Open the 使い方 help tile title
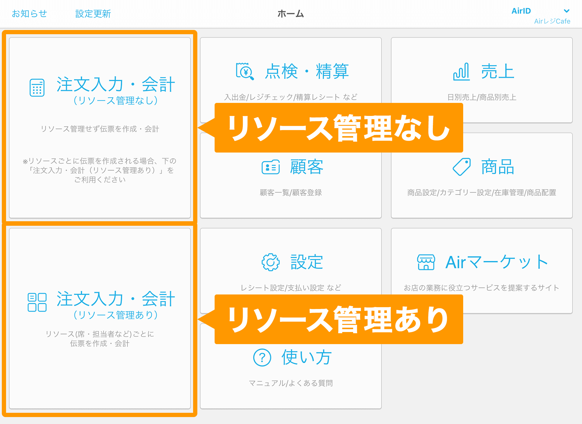The width and height of the screenshot is (582, 424). click(306, 357)
